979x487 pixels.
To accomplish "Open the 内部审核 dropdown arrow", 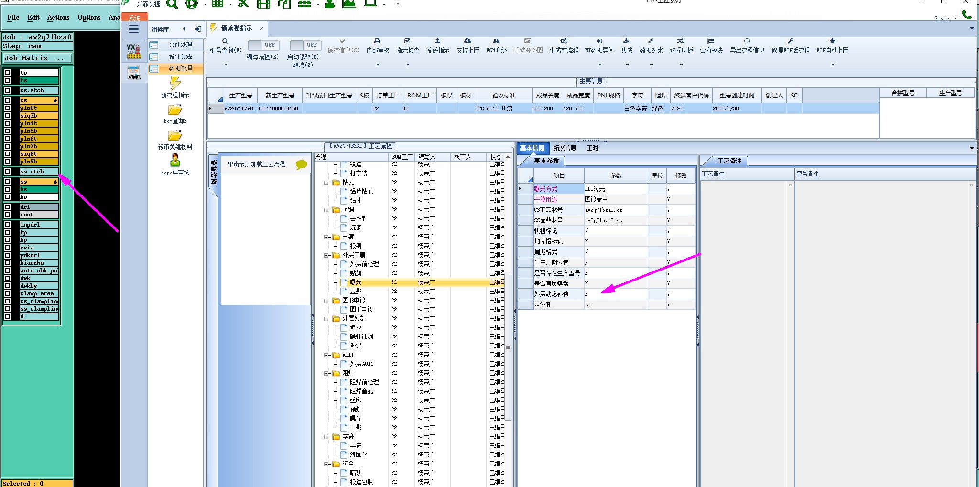I will (378, 65).
